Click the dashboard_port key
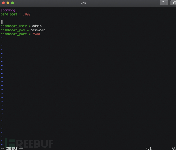This screenshot has height=150, width=176. [14, 34]
